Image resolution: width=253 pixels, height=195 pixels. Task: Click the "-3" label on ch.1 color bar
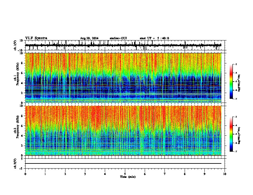coord(235,64)
